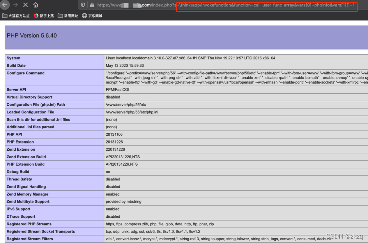Viewport: 368px width, 243px height.
Task: Select Scan this dir for additional .ini files
Action: (38, 120)
